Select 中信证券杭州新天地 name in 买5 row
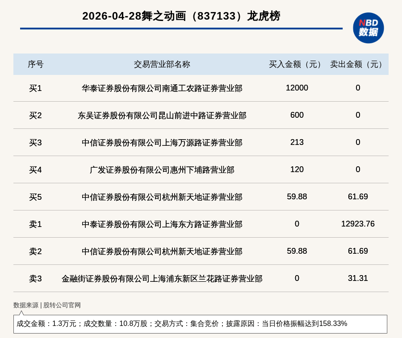 (x=162, y=197)
